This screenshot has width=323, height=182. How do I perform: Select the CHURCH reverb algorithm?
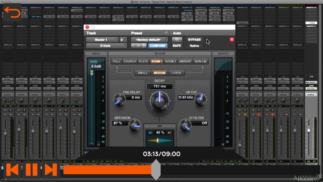(130, 61)
